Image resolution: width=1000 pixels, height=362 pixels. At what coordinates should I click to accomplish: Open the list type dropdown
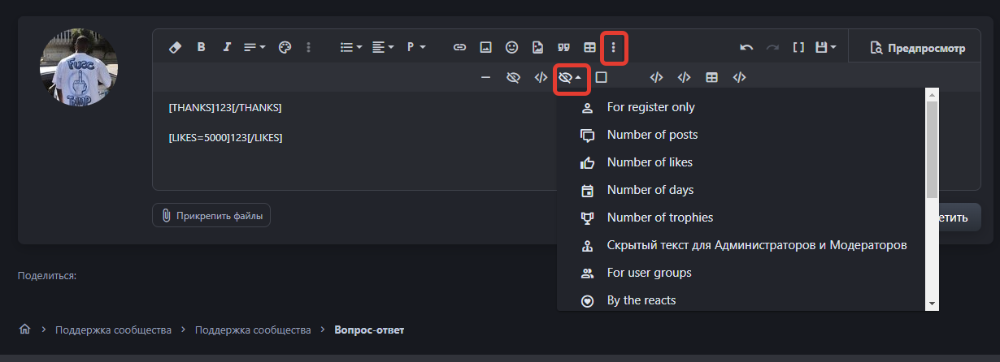pos(350,47)
